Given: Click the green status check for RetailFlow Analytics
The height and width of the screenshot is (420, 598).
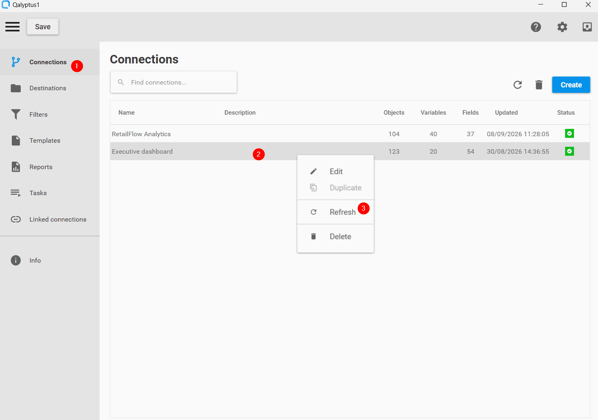Looking at the screenshot, I should 570,133.
